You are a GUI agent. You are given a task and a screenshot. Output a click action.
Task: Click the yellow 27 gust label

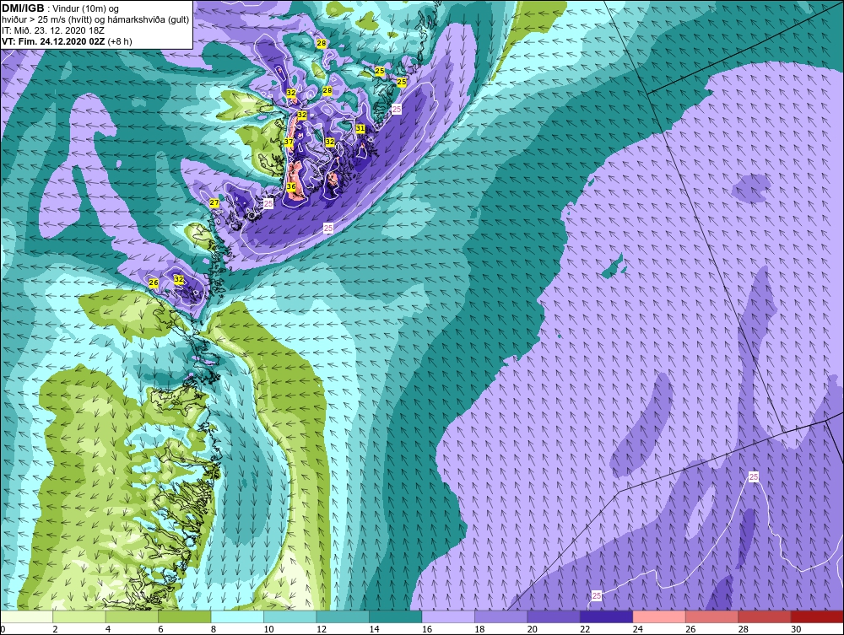214,202
